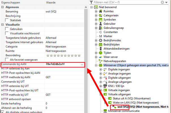Click the Tijden clock icon
The height and width of the screenshot is (113, 171).
[x=101, y=53]
